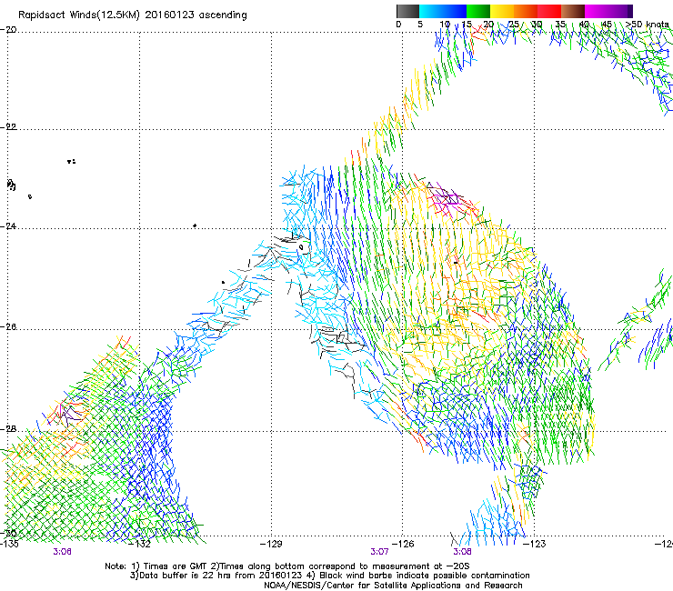Click the '10' legend label under the color bar
The width and height of the screenshot is (673, 591).
tap(445, 25)
